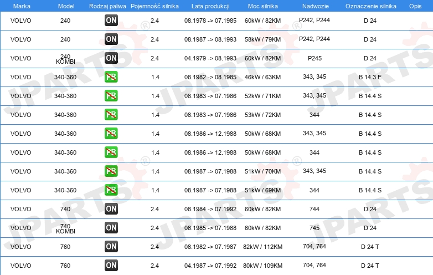Select the production years 08.1982 -> 07.1987
Image resolution: width=433 pixels, height=275 pixels.
click(210, 247)
